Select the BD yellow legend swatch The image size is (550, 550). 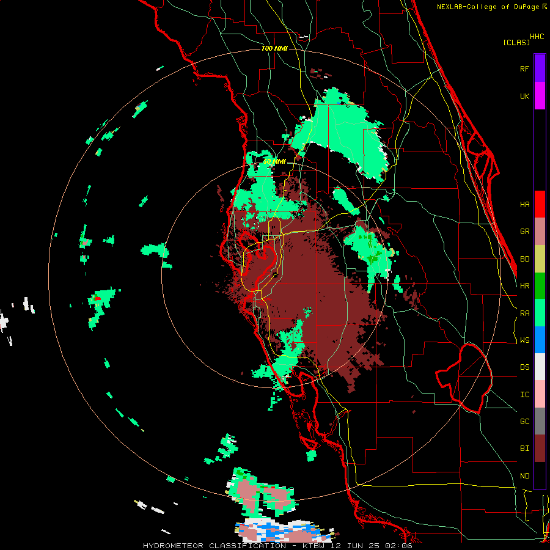[540, 259]
